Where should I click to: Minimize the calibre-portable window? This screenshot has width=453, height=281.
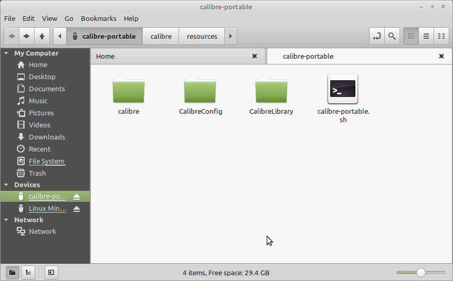pos(421,7)
